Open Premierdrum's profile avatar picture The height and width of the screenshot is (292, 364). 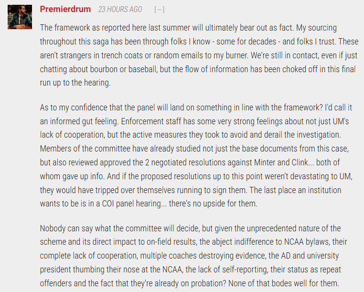(x=20, y=17)
